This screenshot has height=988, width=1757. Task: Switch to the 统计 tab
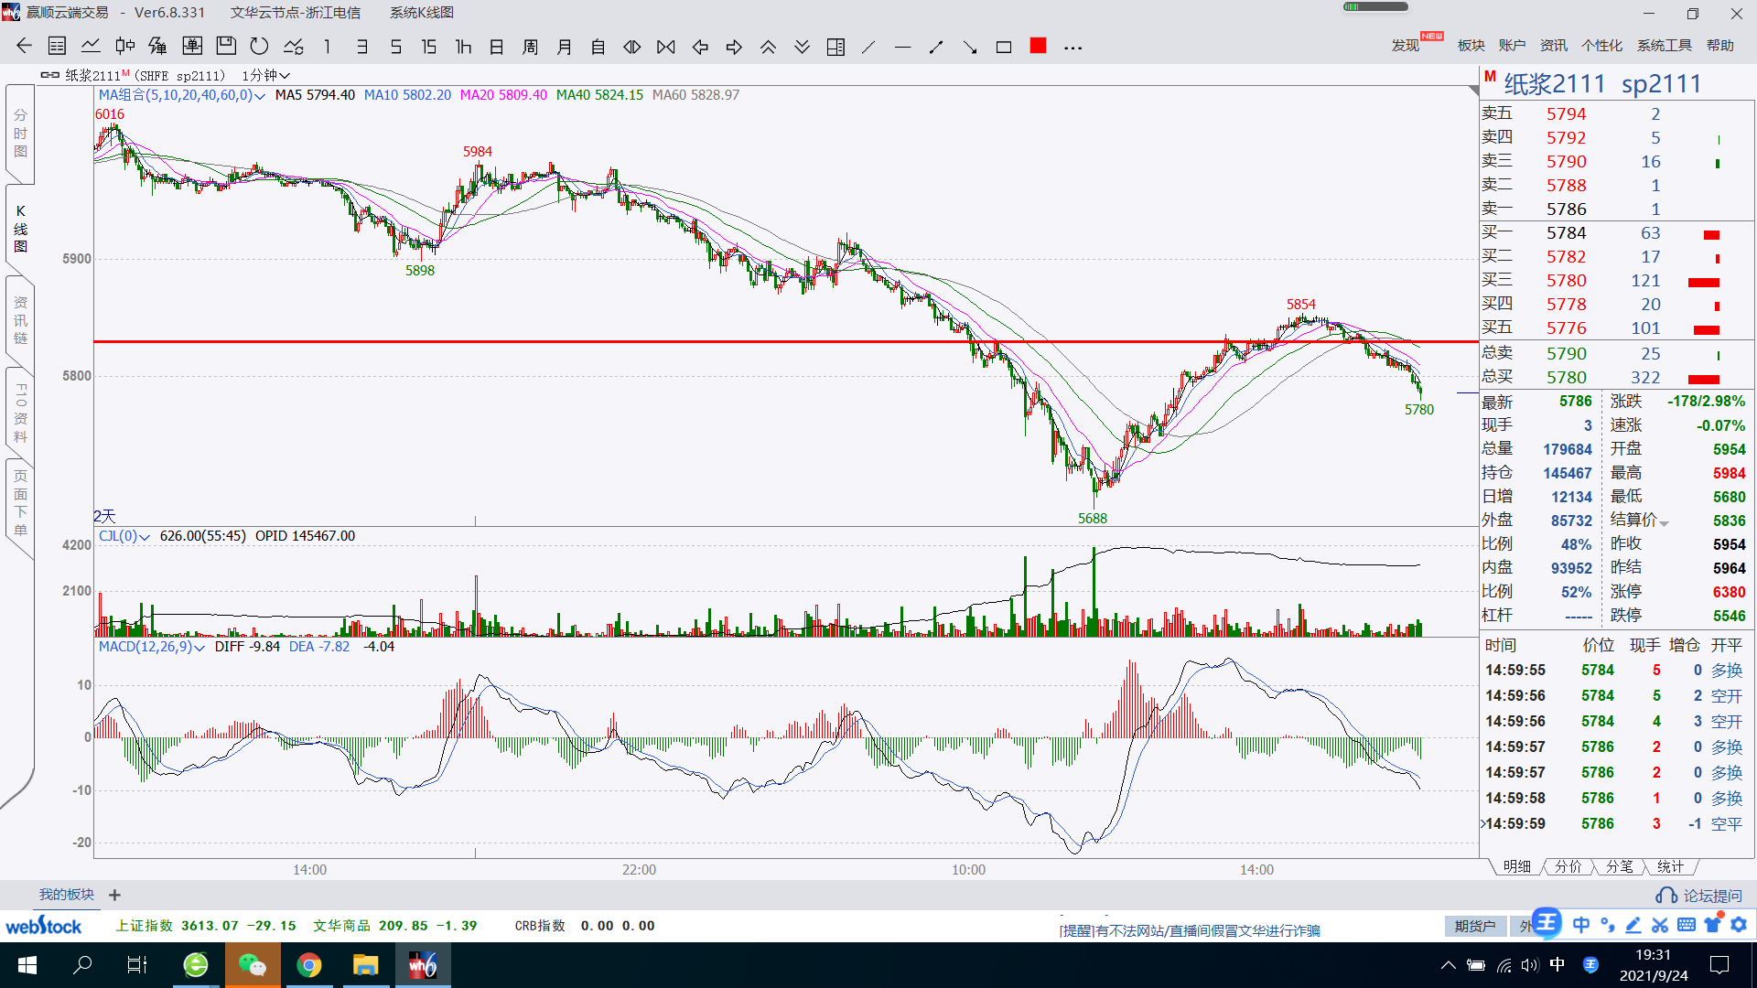(x=1670, y=866)
